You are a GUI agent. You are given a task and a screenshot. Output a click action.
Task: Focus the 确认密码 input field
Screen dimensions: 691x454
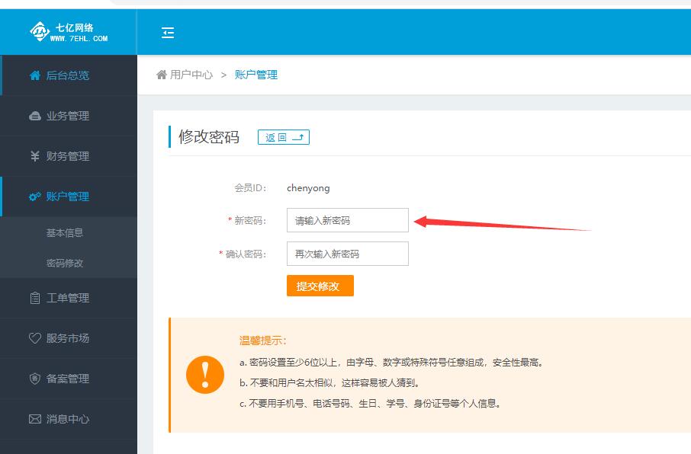[347, 254]
